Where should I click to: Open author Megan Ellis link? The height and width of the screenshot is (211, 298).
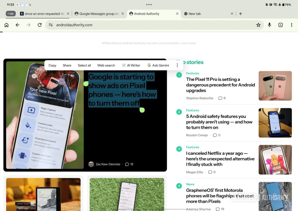click(x=195, y=172)
